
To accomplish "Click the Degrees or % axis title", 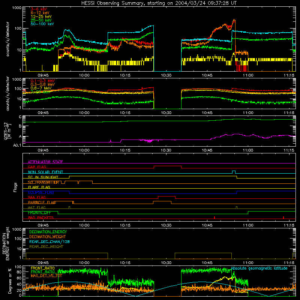I will click(x=10, y=281).
